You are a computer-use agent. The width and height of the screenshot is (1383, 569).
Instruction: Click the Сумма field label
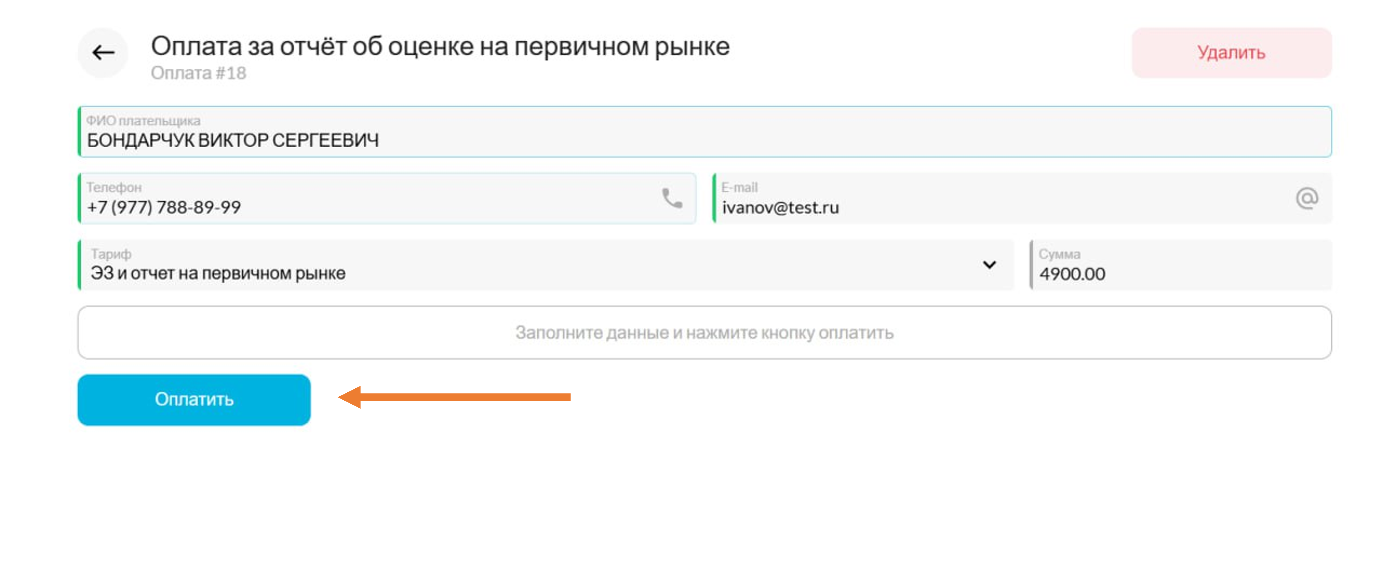pyautogui.click(x=1059, y=254)
